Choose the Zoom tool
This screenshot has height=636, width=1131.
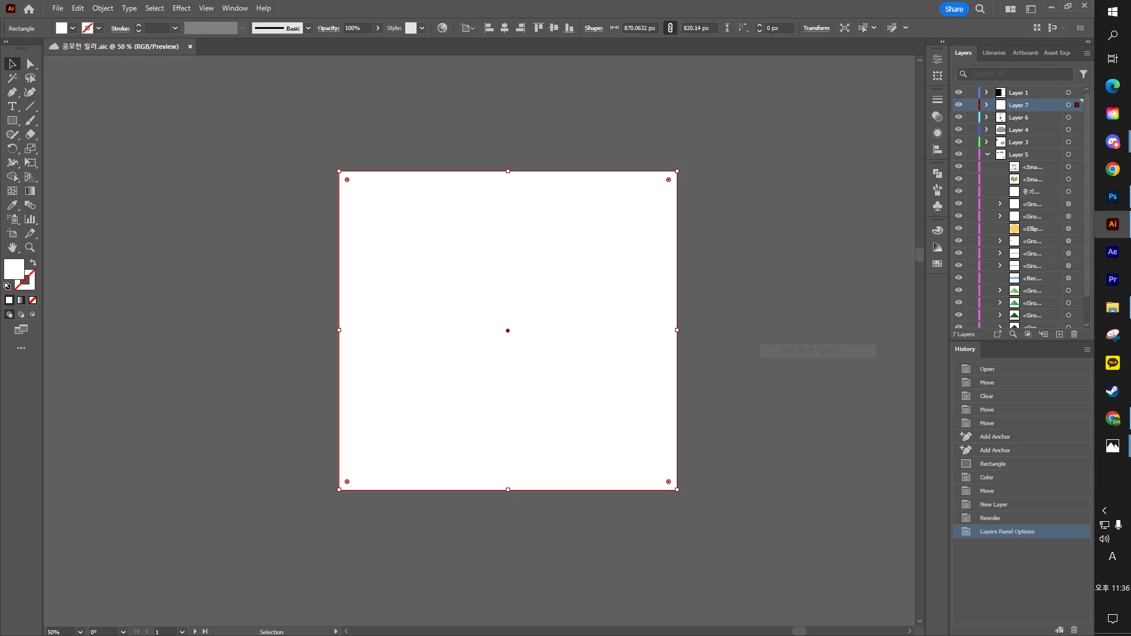tap(30, 247)
